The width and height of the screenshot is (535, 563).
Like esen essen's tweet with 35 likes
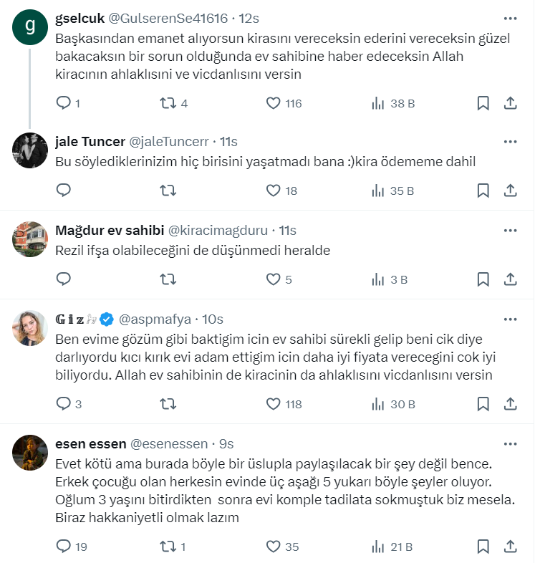point(273,547)
